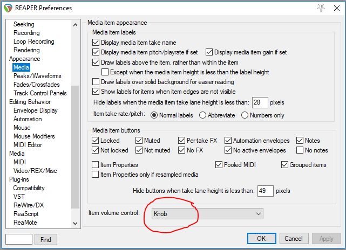The width and height of the screenshot is (346, 250).
Task: Toggle Display media item gain if set
Action: pos(209,52)
